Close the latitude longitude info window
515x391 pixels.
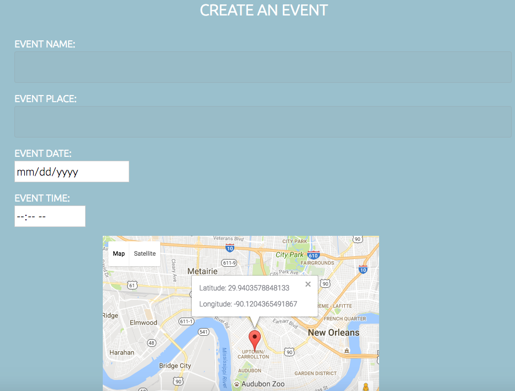coord(307,284)
